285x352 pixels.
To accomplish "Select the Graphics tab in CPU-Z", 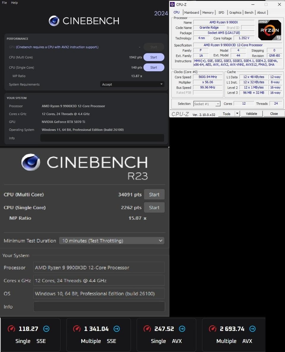I will pyautogui.click(x=235, y=12).
